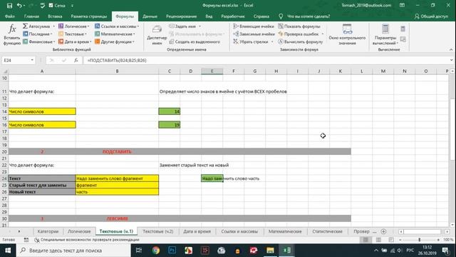This screenshot has width=456, height=257.
Task: Open Logical (Логические) functions list
Action: point(74,26)
